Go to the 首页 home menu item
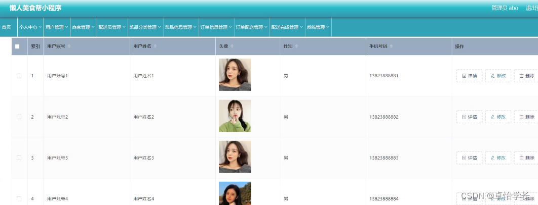538x205 pixels. (x=7, y=27)
